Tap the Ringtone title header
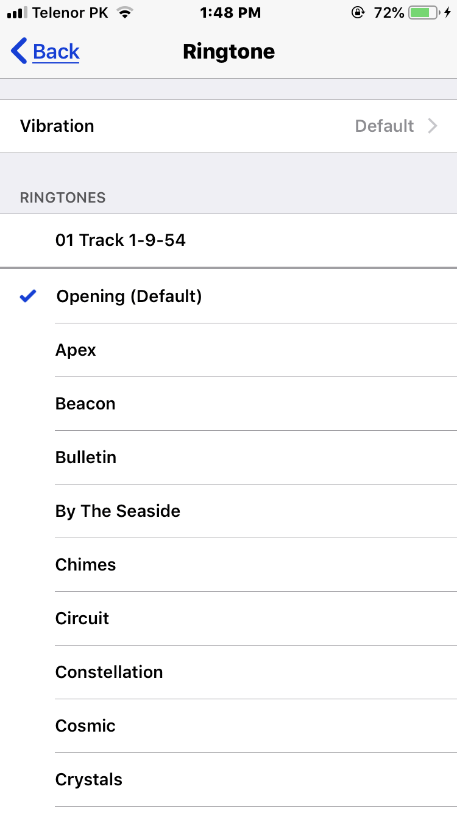This screenshot has height=814, width=457. click(x=228, y=51)
